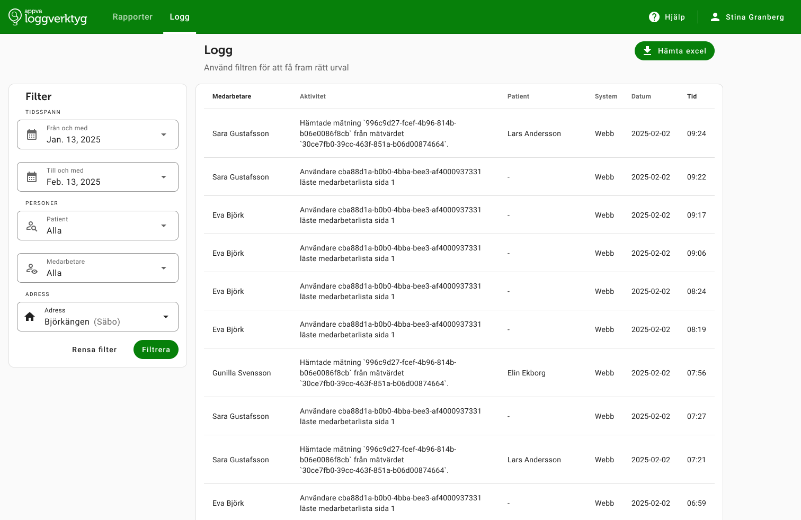Screen dimensions: 801x520
Task: Select the Logg tab
Action: pyautogui.click(x=180, y=17)
